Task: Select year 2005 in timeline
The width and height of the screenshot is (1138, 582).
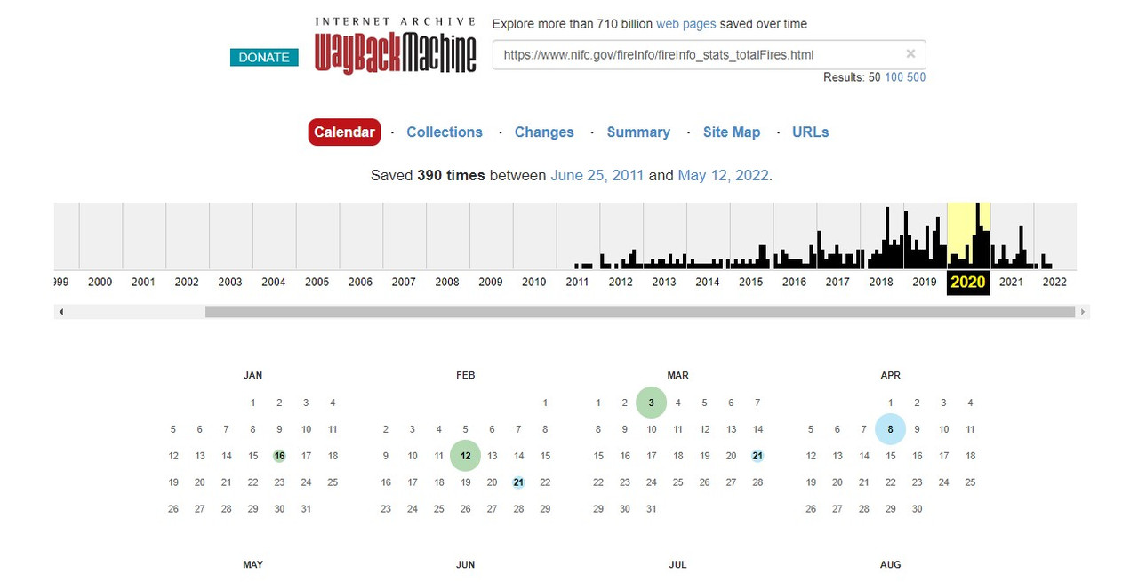Action: (x=317, y=282)
